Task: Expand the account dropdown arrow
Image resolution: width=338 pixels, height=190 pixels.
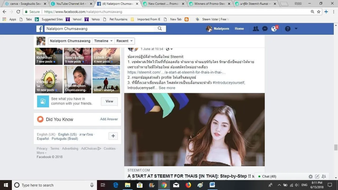Action: pos(296,28)
